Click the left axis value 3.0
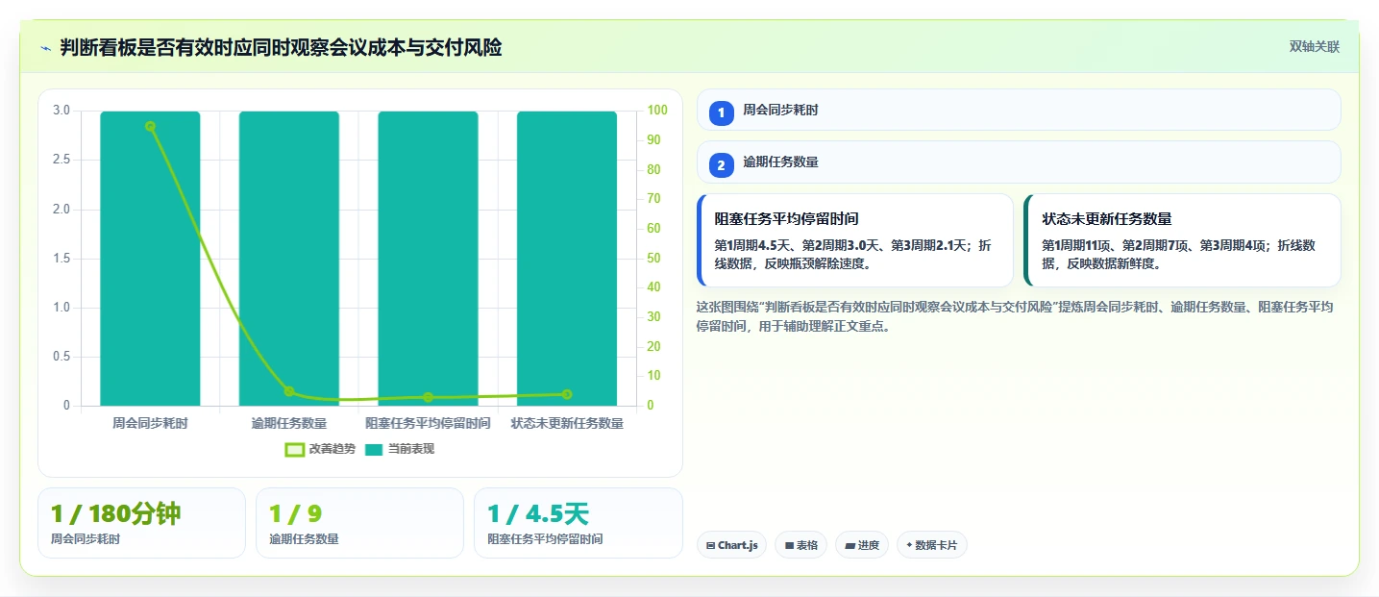 (x=62, y=111)
